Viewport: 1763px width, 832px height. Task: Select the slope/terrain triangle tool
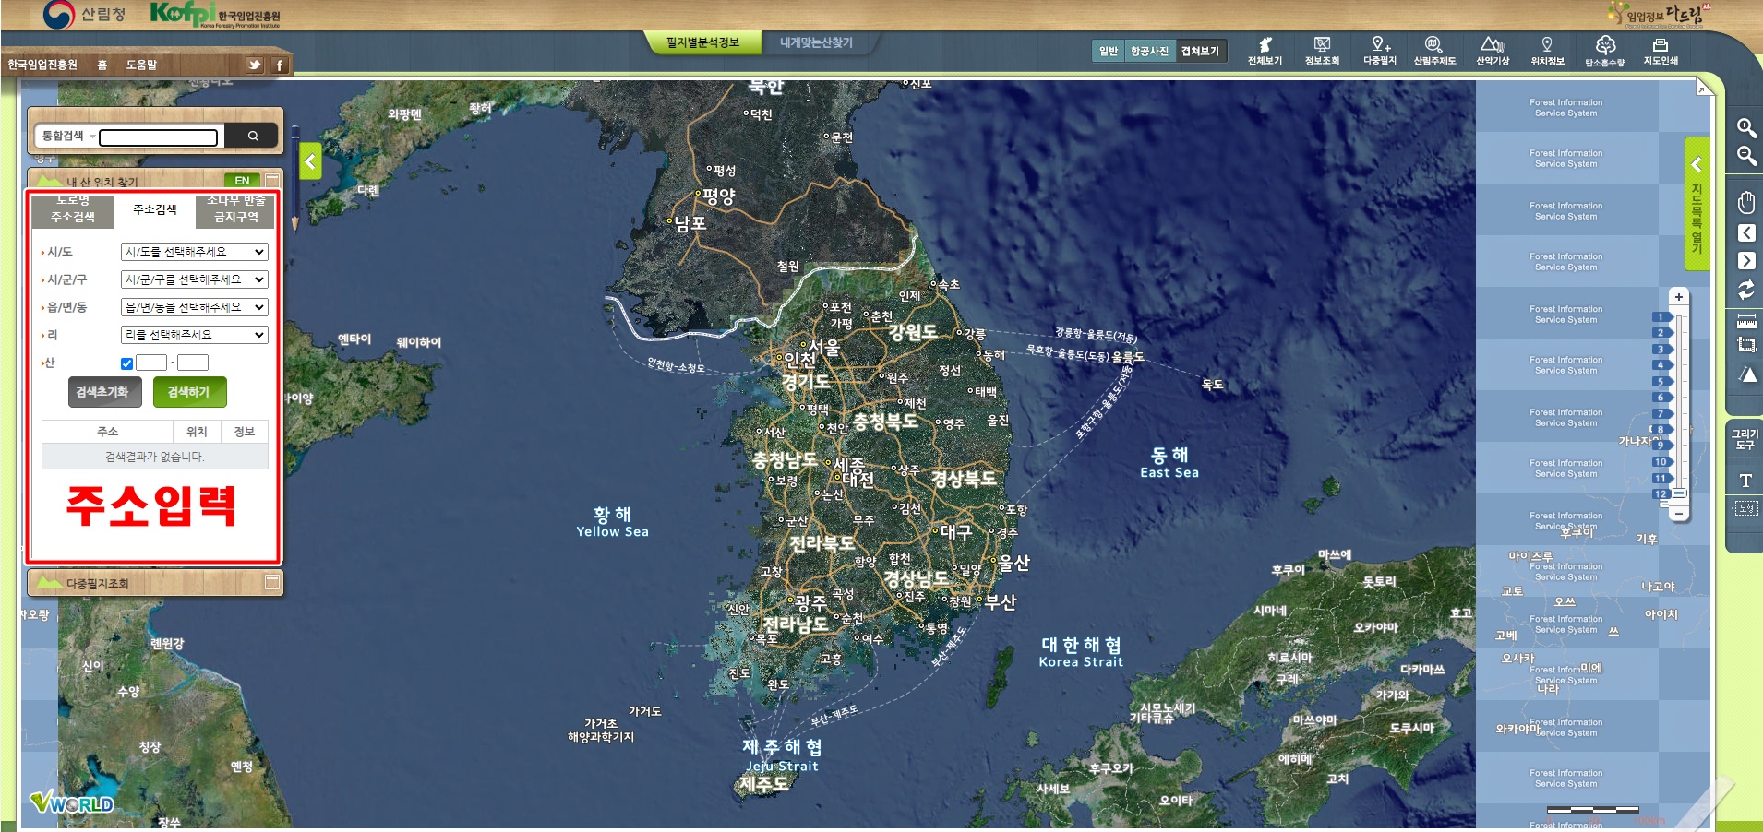coord(1746,374)
